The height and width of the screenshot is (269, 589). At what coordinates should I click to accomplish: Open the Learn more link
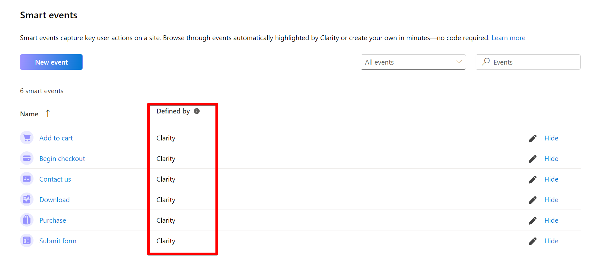pos(508,38)
